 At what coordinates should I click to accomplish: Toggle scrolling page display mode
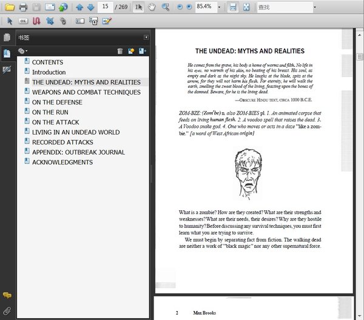[233, 7]
